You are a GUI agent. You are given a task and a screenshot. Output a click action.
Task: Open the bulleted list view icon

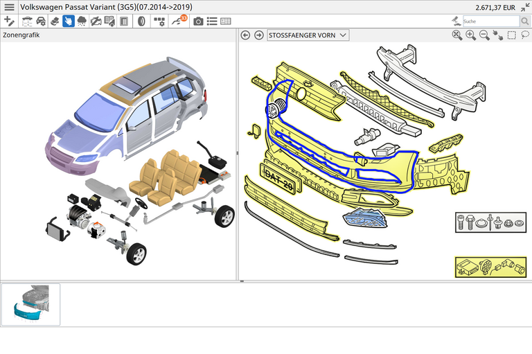(212, 21)
